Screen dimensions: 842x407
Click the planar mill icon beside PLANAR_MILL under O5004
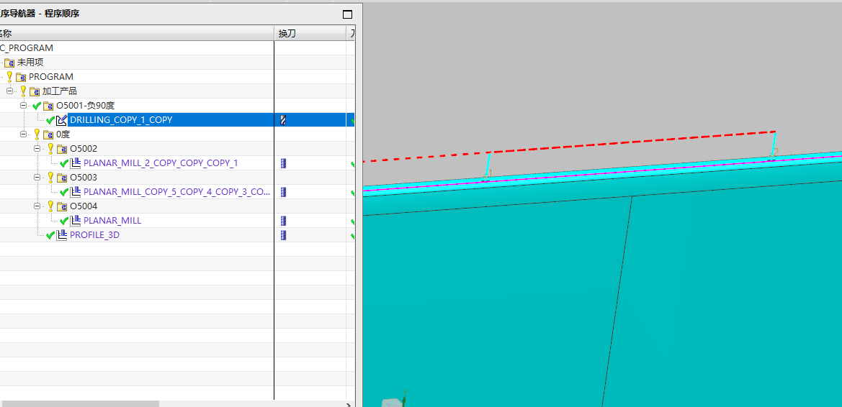(x=76, y=220)
